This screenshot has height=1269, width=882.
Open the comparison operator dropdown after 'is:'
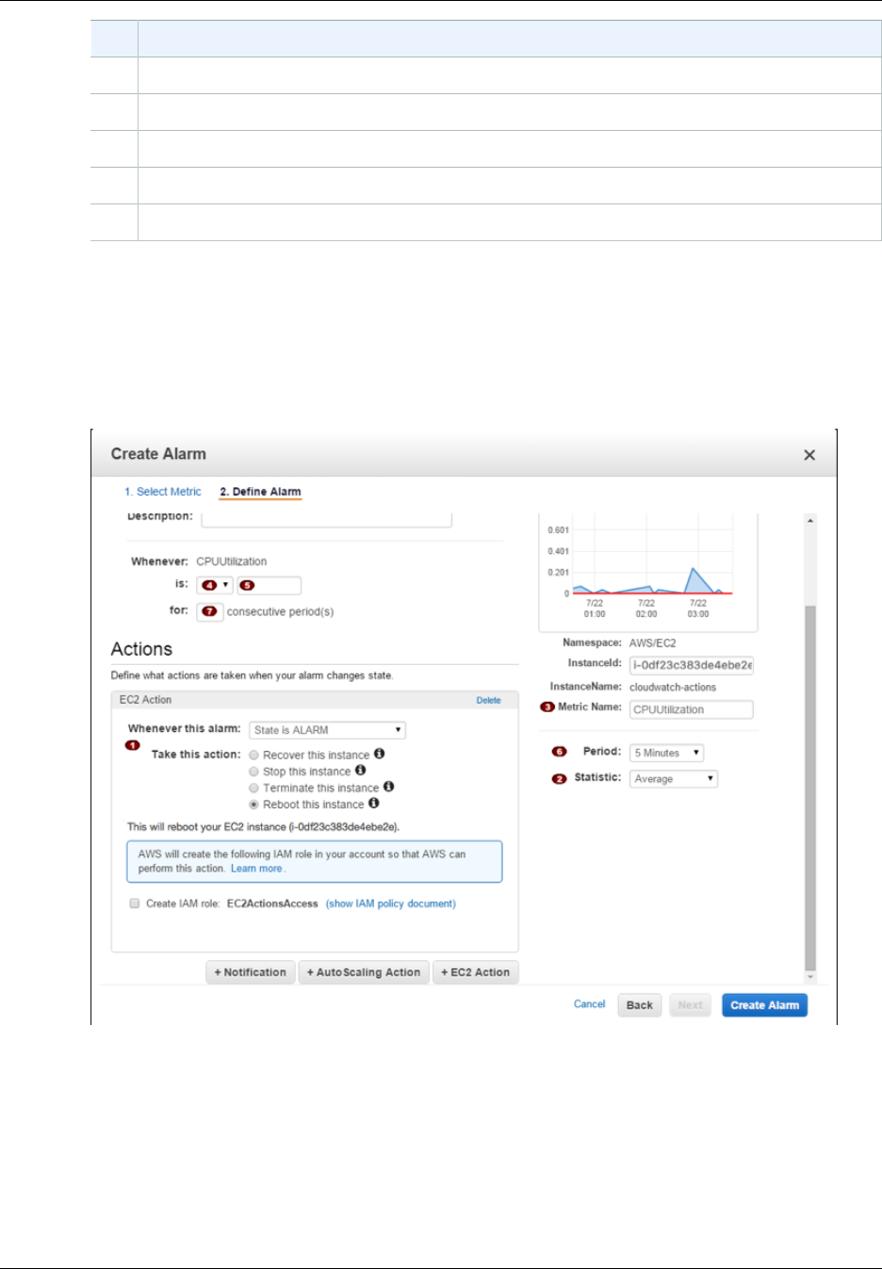pos(215,585)
